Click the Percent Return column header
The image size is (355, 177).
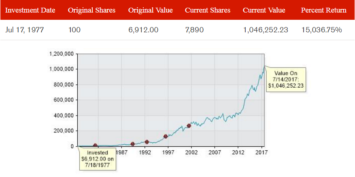(x=323, y=10)
